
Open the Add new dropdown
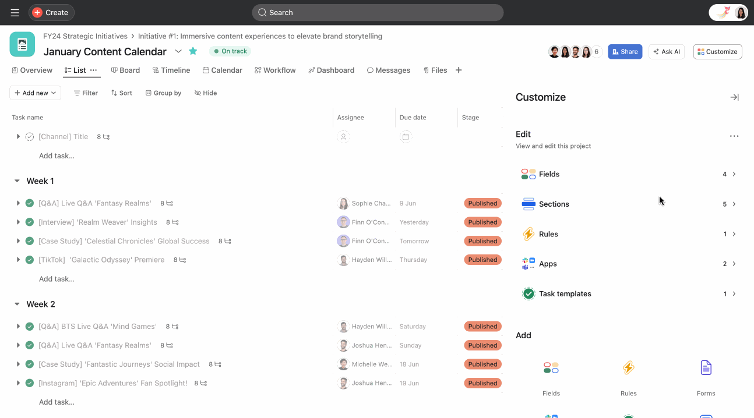35,93
